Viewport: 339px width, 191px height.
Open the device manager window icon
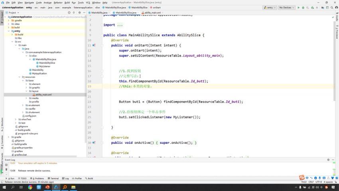pos(327,8)
